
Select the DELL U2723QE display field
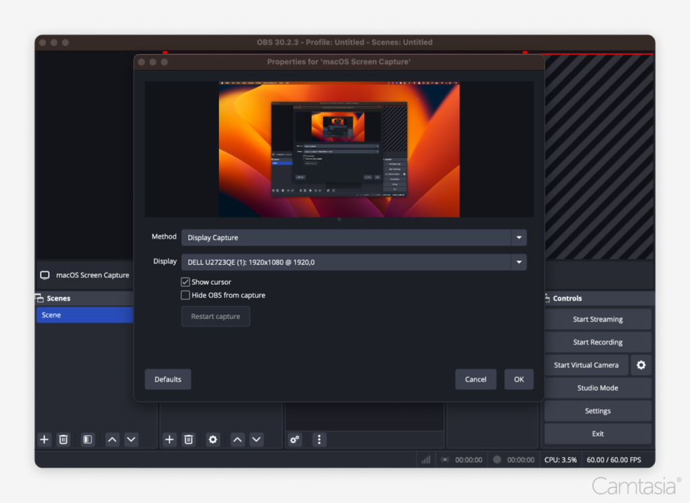(354, 262)
